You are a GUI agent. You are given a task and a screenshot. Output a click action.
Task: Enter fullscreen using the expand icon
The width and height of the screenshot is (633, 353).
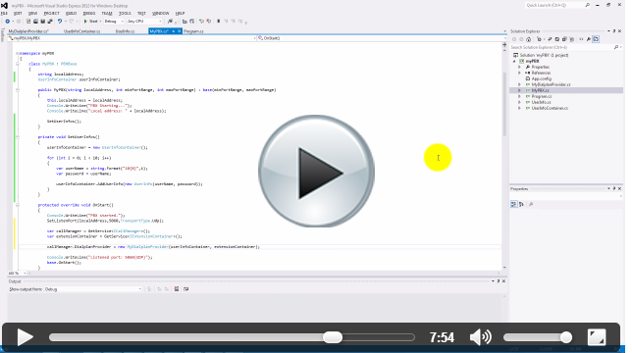[597, 337]
